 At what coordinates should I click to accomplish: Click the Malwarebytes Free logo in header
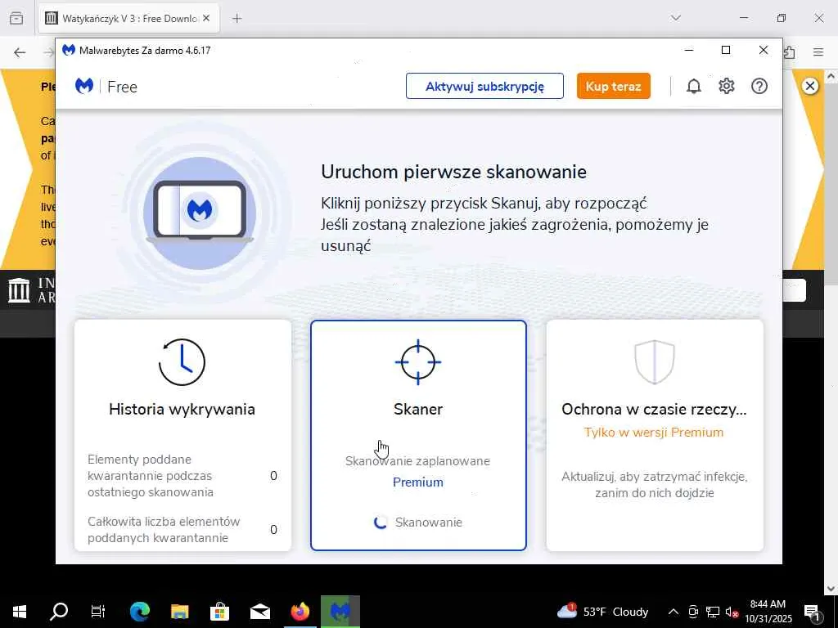click(x=106, y=87)
